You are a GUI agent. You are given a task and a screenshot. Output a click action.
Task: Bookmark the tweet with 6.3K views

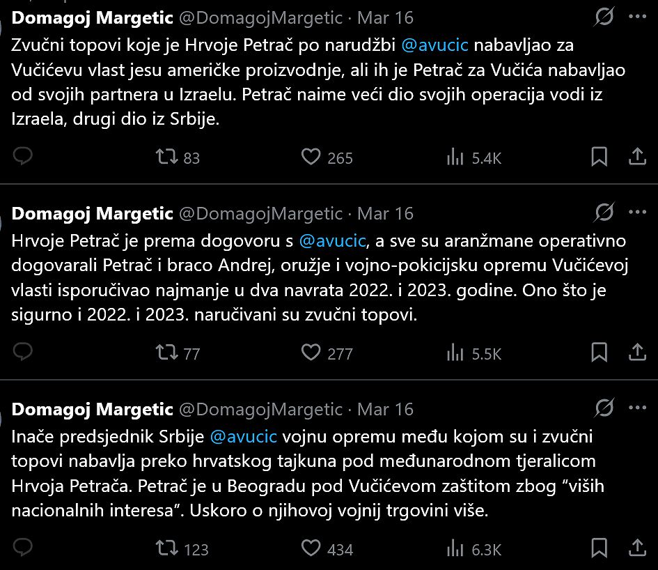(599, 548)
